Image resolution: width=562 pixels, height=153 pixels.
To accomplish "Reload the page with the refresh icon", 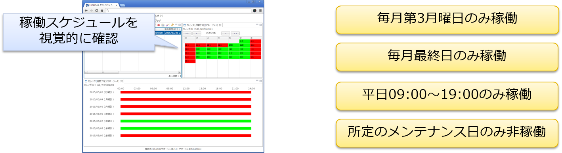I will coord(97,11).
